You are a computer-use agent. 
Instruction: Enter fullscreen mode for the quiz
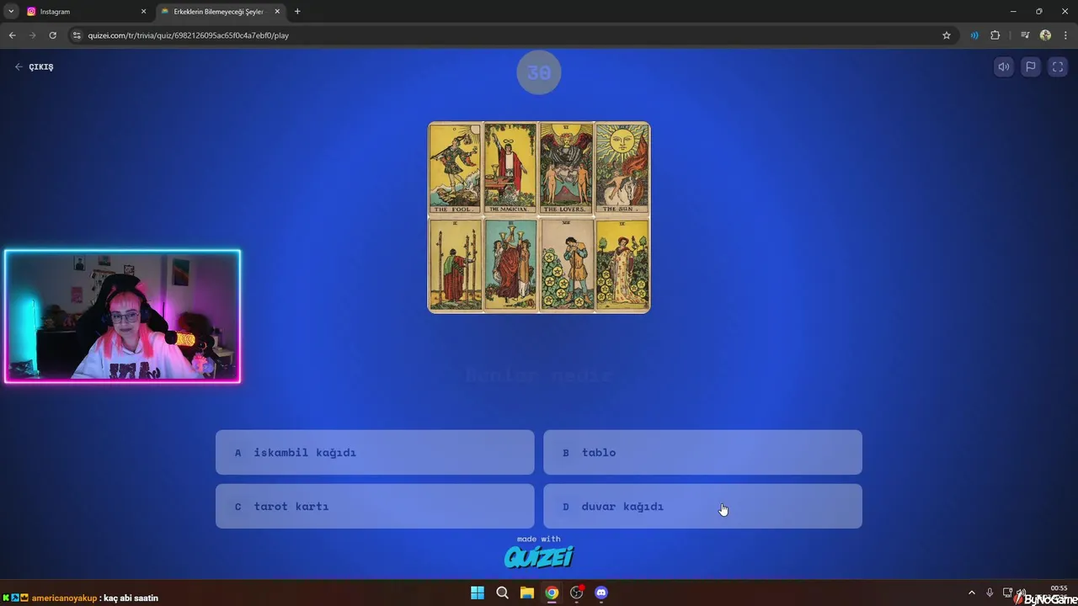(x=1058, y=66)
